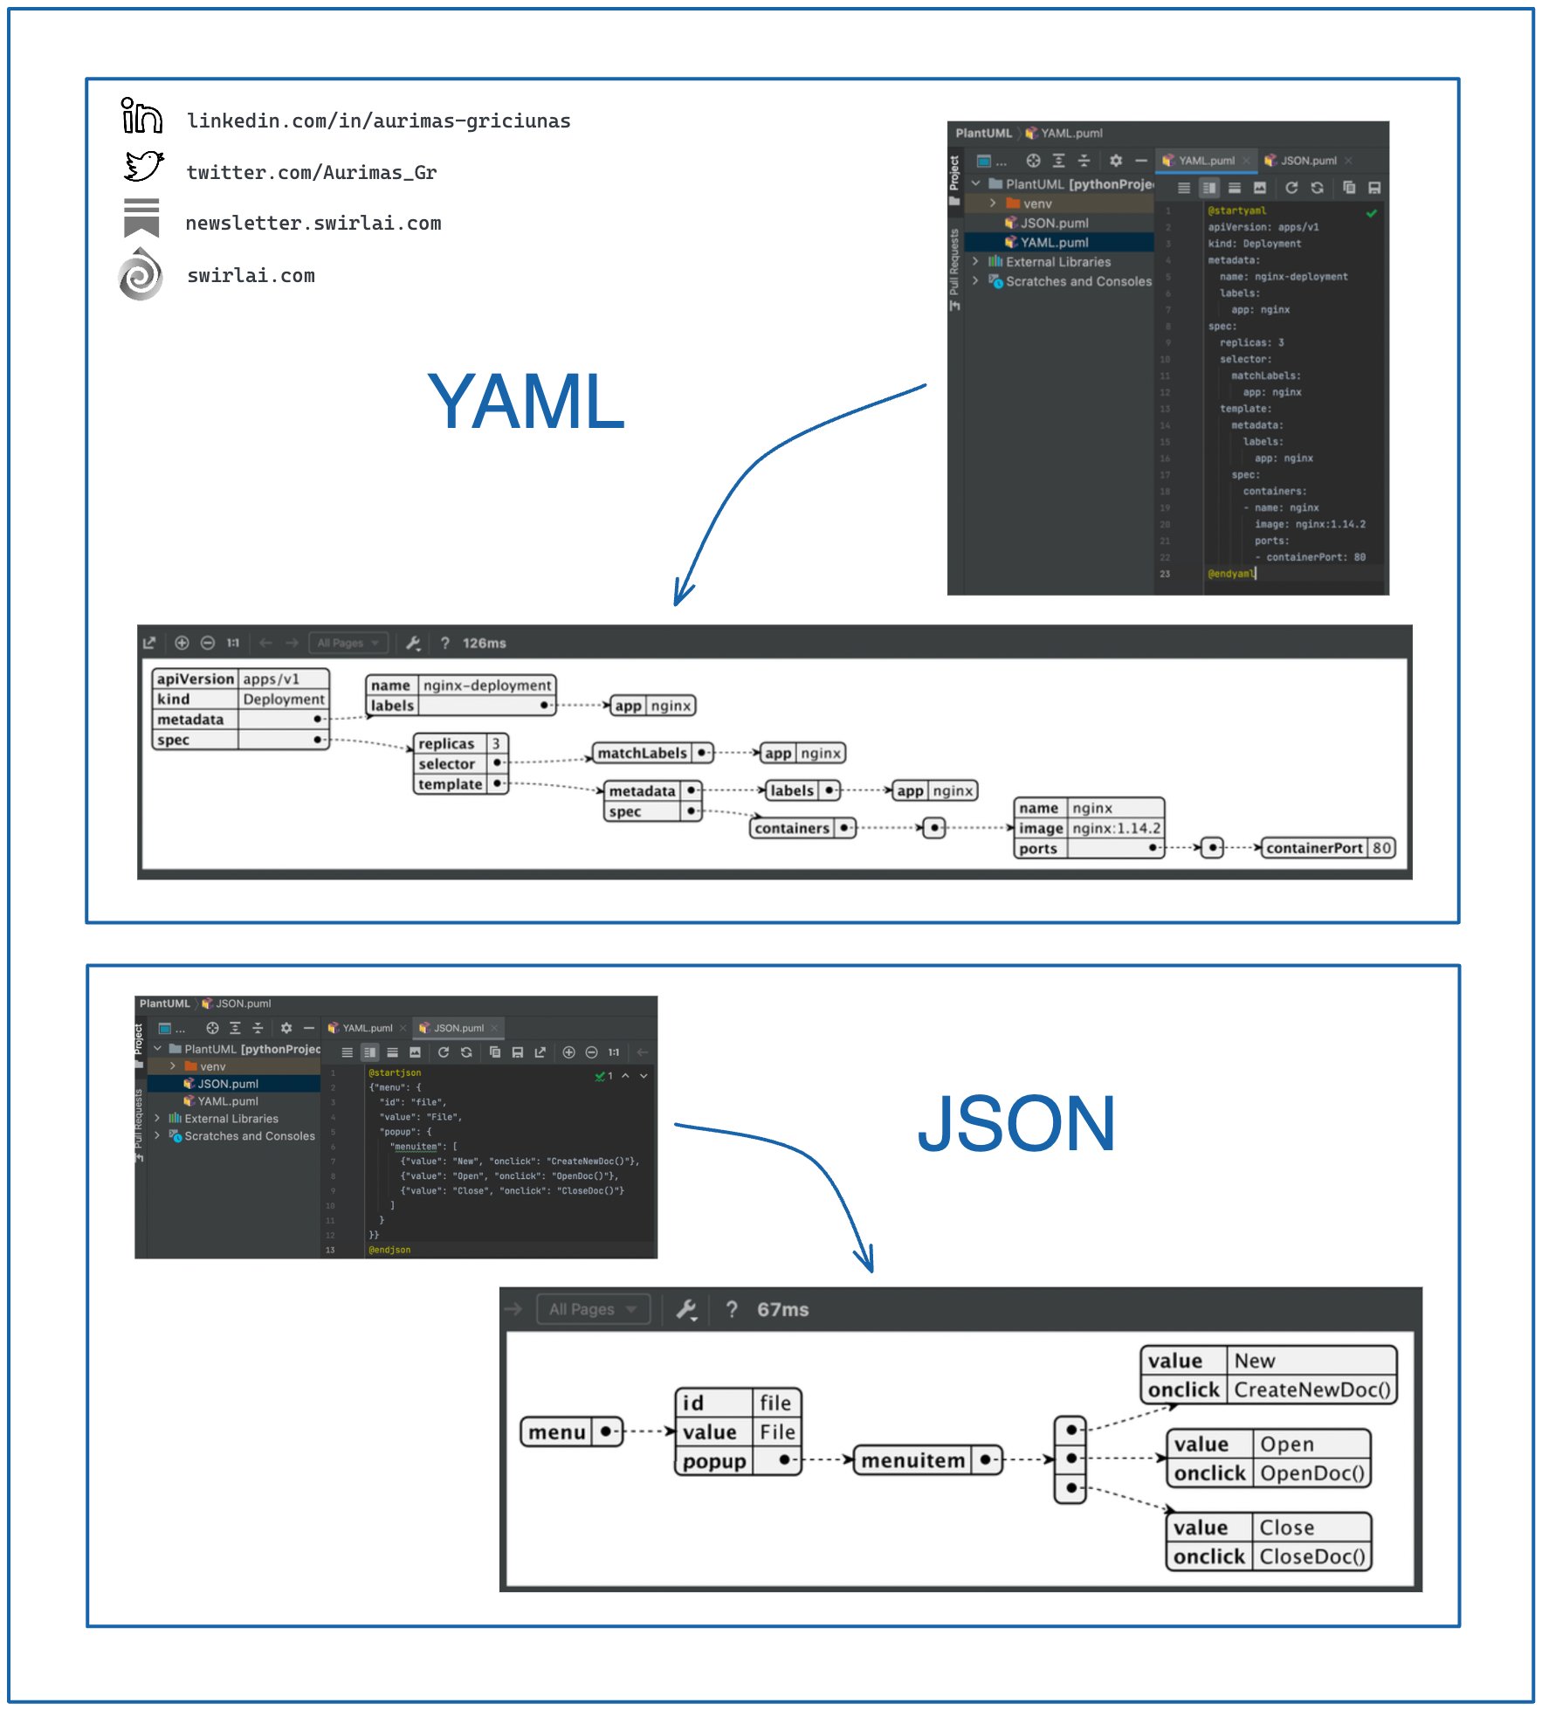Reload diagram in JSON.puml editor toolbar

tap(444, 1052)
